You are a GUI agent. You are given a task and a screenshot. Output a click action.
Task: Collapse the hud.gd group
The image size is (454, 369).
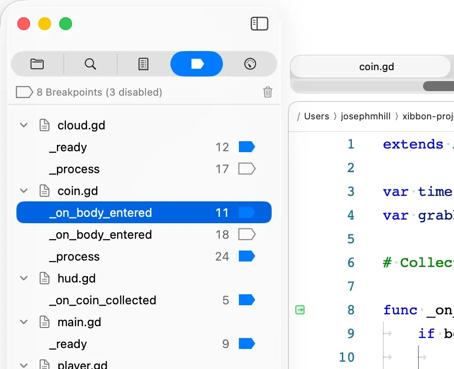(x=24, y=278)
